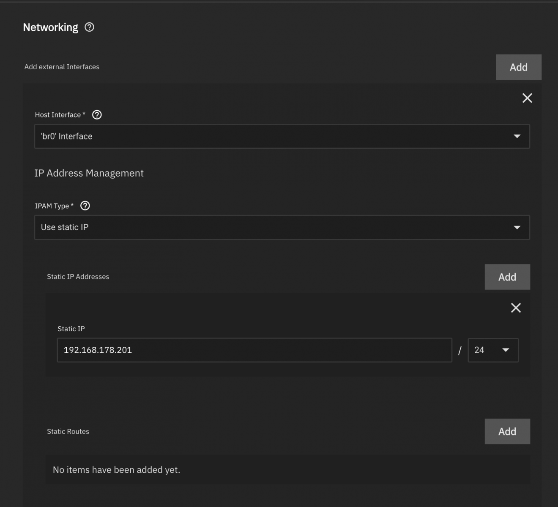Click the Static IP field containing 192.168.178.201
The image size is (558, 507).
[x=254, y=350]
